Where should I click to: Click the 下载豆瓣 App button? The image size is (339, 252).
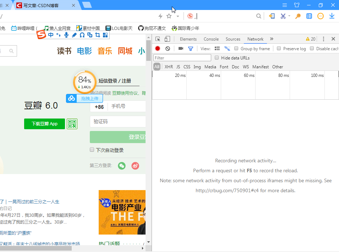[44, 124]
